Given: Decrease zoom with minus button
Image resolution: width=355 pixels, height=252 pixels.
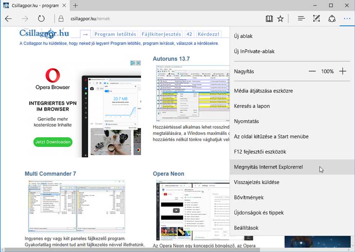Looking at the screenshot, I should [x=312, y=72].
